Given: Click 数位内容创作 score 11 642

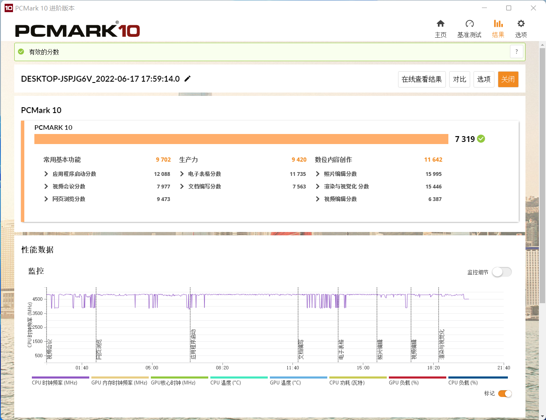Looking at the screenshot, I should (433, 160).
